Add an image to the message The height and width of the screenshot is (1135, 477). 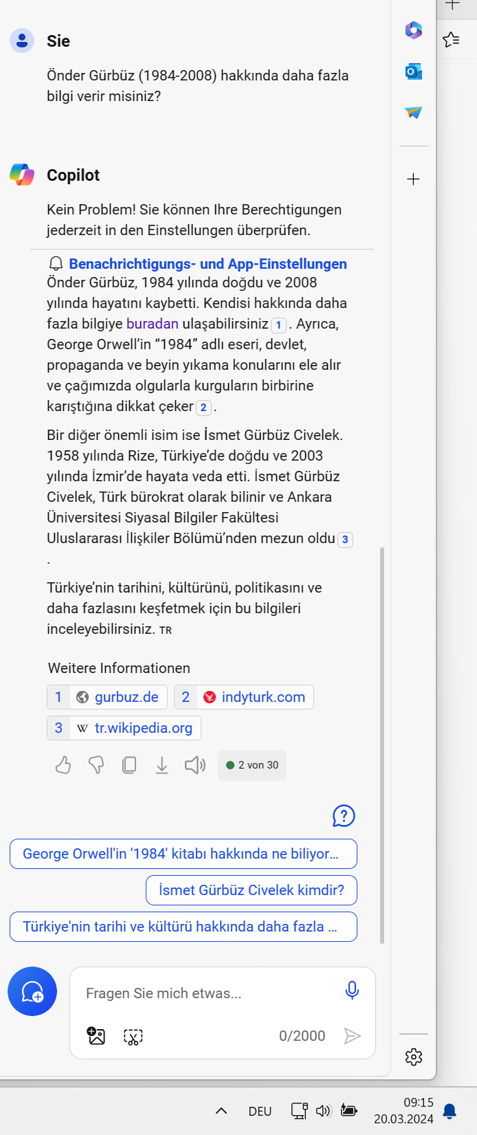[96, 1036]
